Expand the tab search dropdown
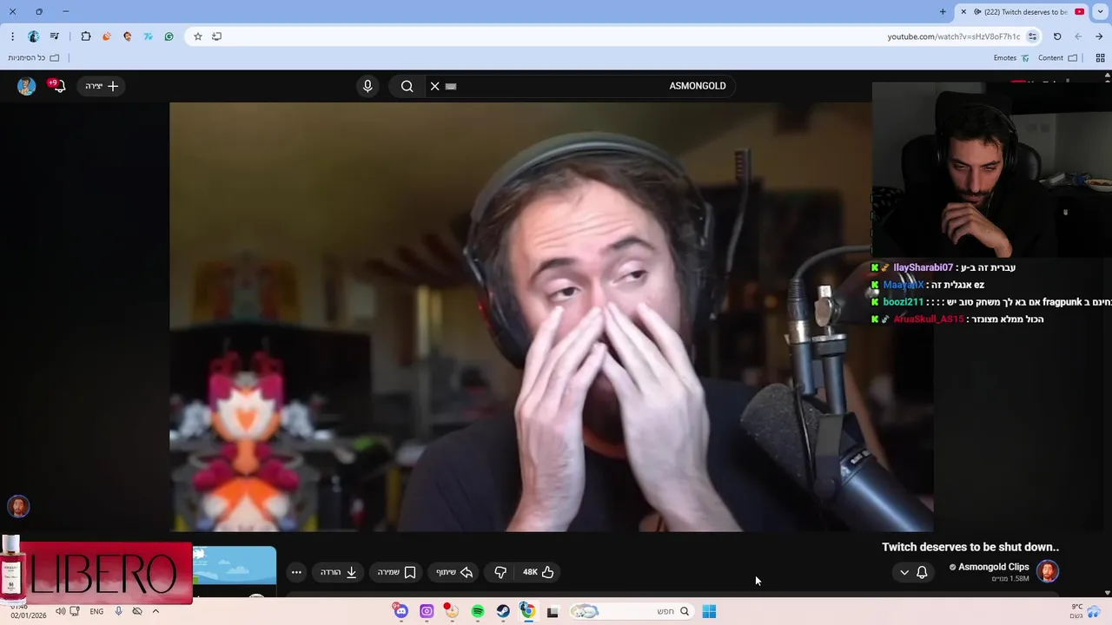The width and height of the screenshot is (1112, 625). click(x=1100, y=11)
